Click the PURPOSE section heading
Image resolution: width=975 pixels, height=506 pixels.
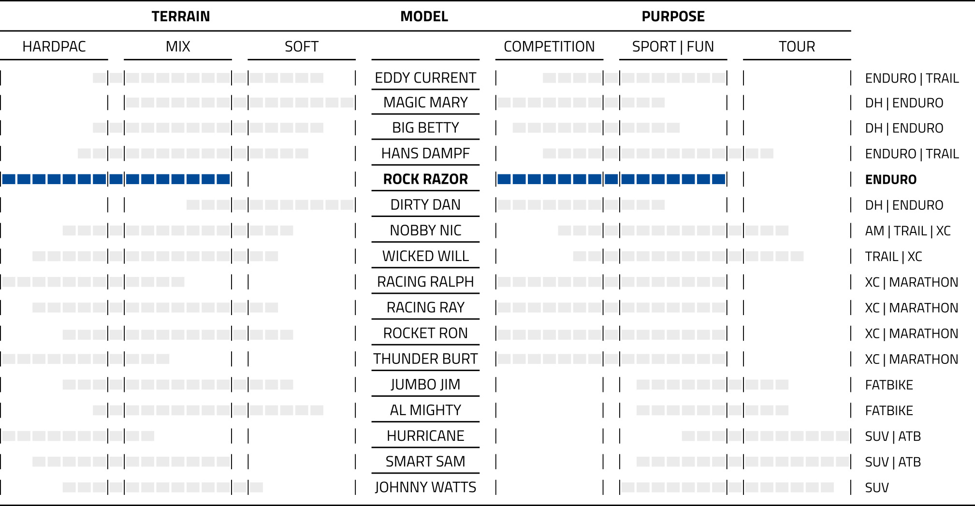[673, 16]
